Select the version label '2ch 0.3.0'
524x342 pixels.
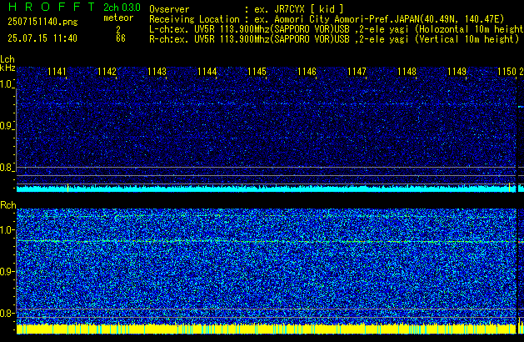pyautogui.click(x=122, y=8)
